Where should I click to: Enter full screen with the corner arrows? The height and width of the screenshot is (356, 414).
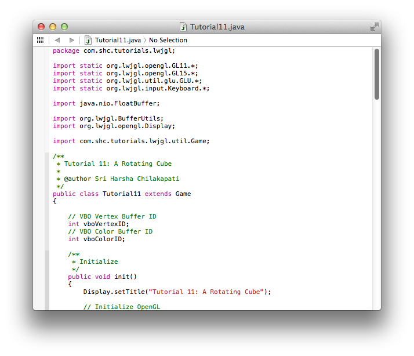point(374,27)
